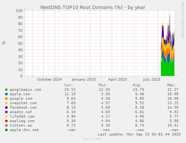The image size is (186, 143).
Task: Click the October 2024 axis label
Action: pyautogui.click(x=49, y=80)
